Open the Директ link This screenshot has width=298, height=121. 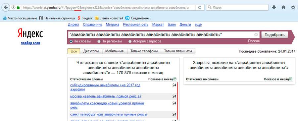(74, 25)
